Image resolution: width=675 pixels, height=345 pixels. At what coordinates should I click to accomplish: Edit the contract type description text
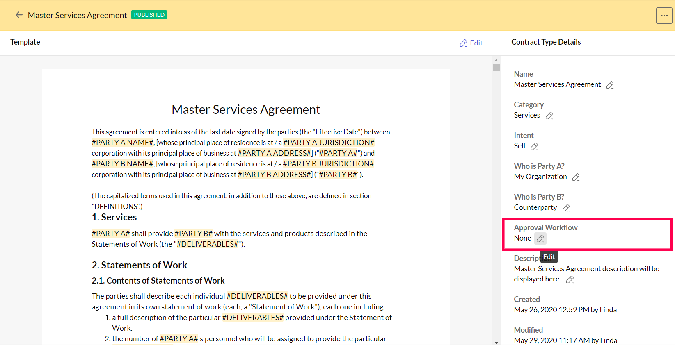point(570,279)
